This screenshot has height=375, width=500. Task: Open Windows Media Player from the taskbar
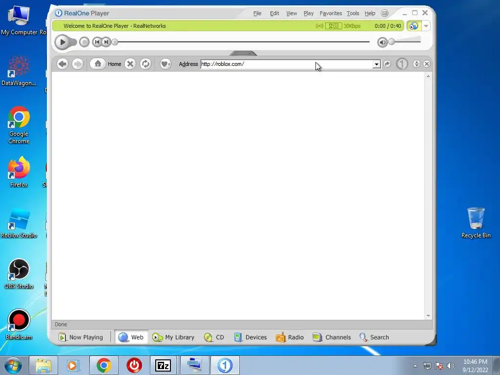pyautogui.click(x=72, y=365)
